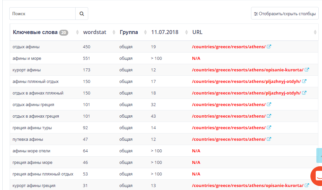The height and width of the screenshot is (190, 322).
Task: Click the 11.07.2018 date column header
Action: click(165, 32)
